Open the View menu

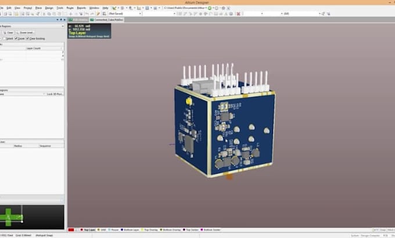pos(17,8)
